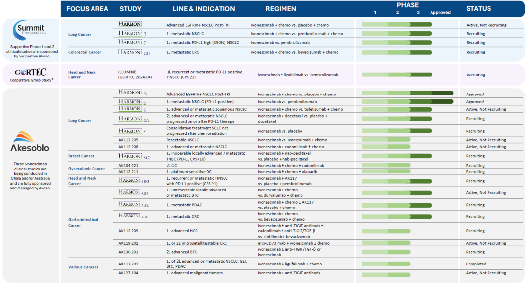Click the AK112-209 study code
The image size is (526, 284).
click(128, 231)
